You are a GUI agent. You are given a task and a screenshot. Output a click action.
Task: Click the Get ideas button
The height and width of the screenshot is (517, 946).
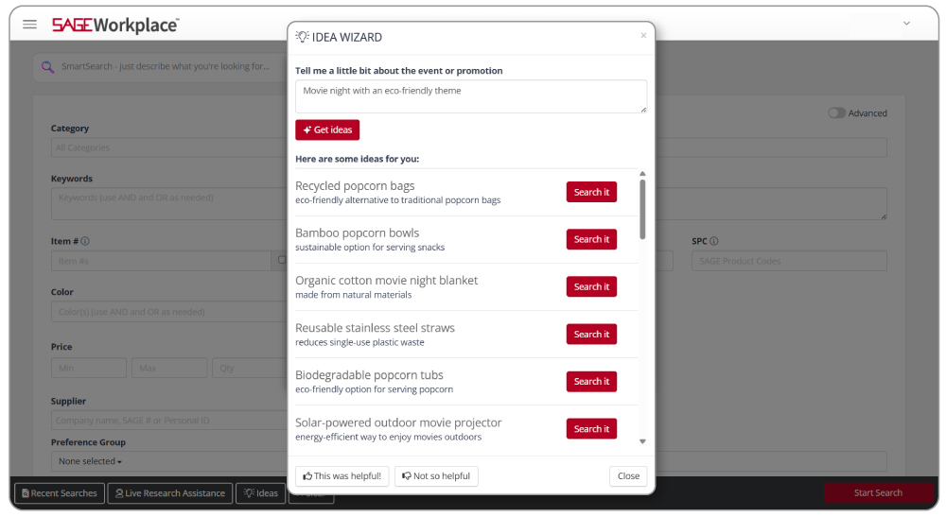coord(327,129)
